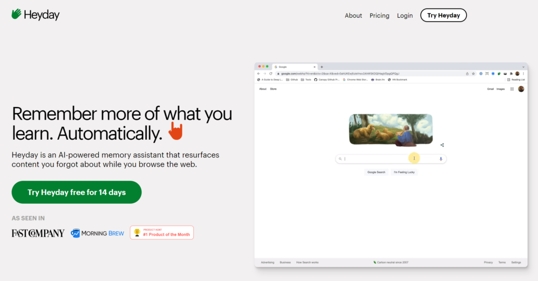Open the Fast Company logo
This screenshot has width=538, height=281.
(x=38, y=233)
